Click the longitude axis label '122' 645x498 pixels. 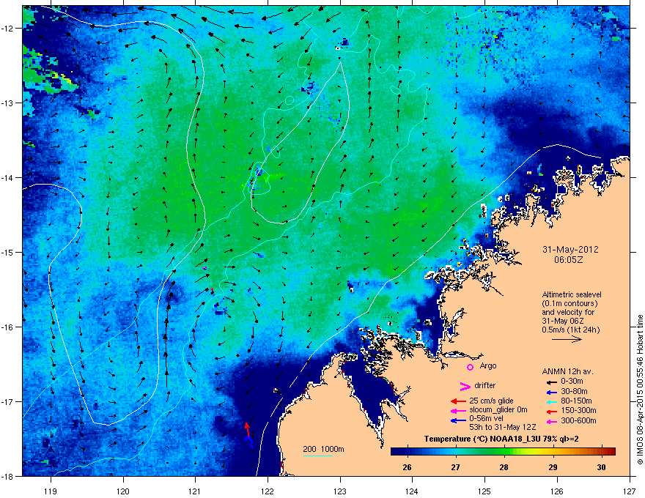click(x=268, y=491)
